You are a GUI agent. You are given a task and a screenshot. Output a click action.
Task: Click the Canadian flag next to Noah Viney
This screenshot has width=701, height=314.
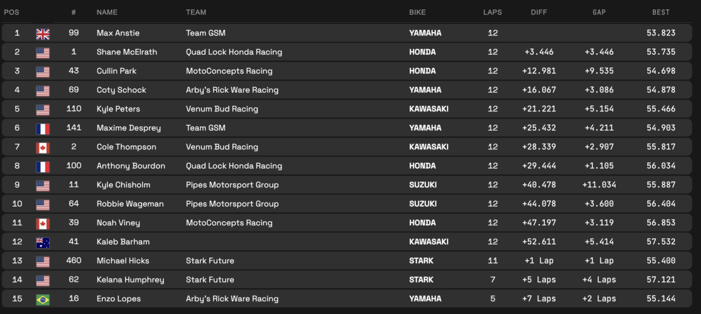[43, 223]
